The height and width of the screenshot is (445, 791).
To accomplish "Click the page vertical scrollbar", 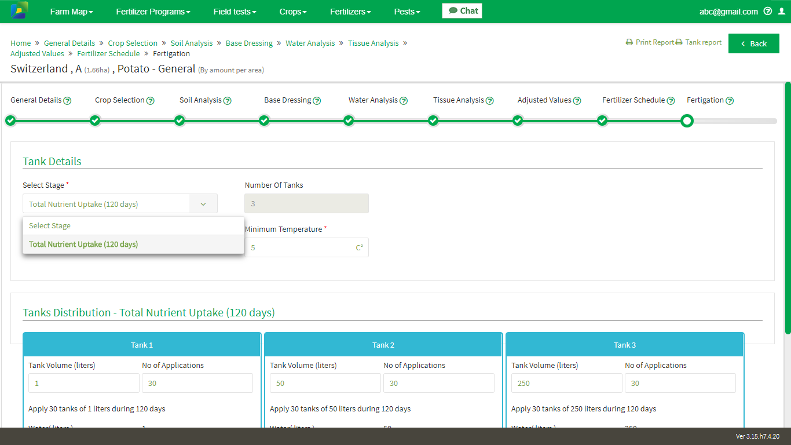I will click(788, 209).
